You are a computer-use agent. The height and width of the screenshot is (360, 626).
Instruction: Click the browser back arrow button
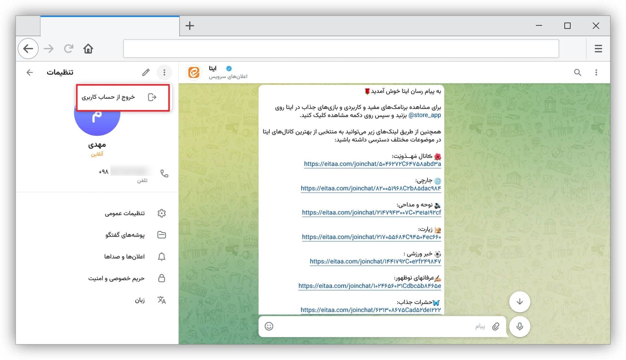28,49
